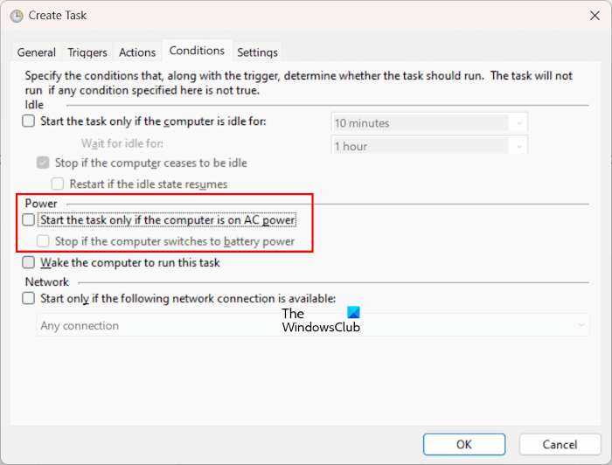Go to the Actions tab

[x=137, y=52]
